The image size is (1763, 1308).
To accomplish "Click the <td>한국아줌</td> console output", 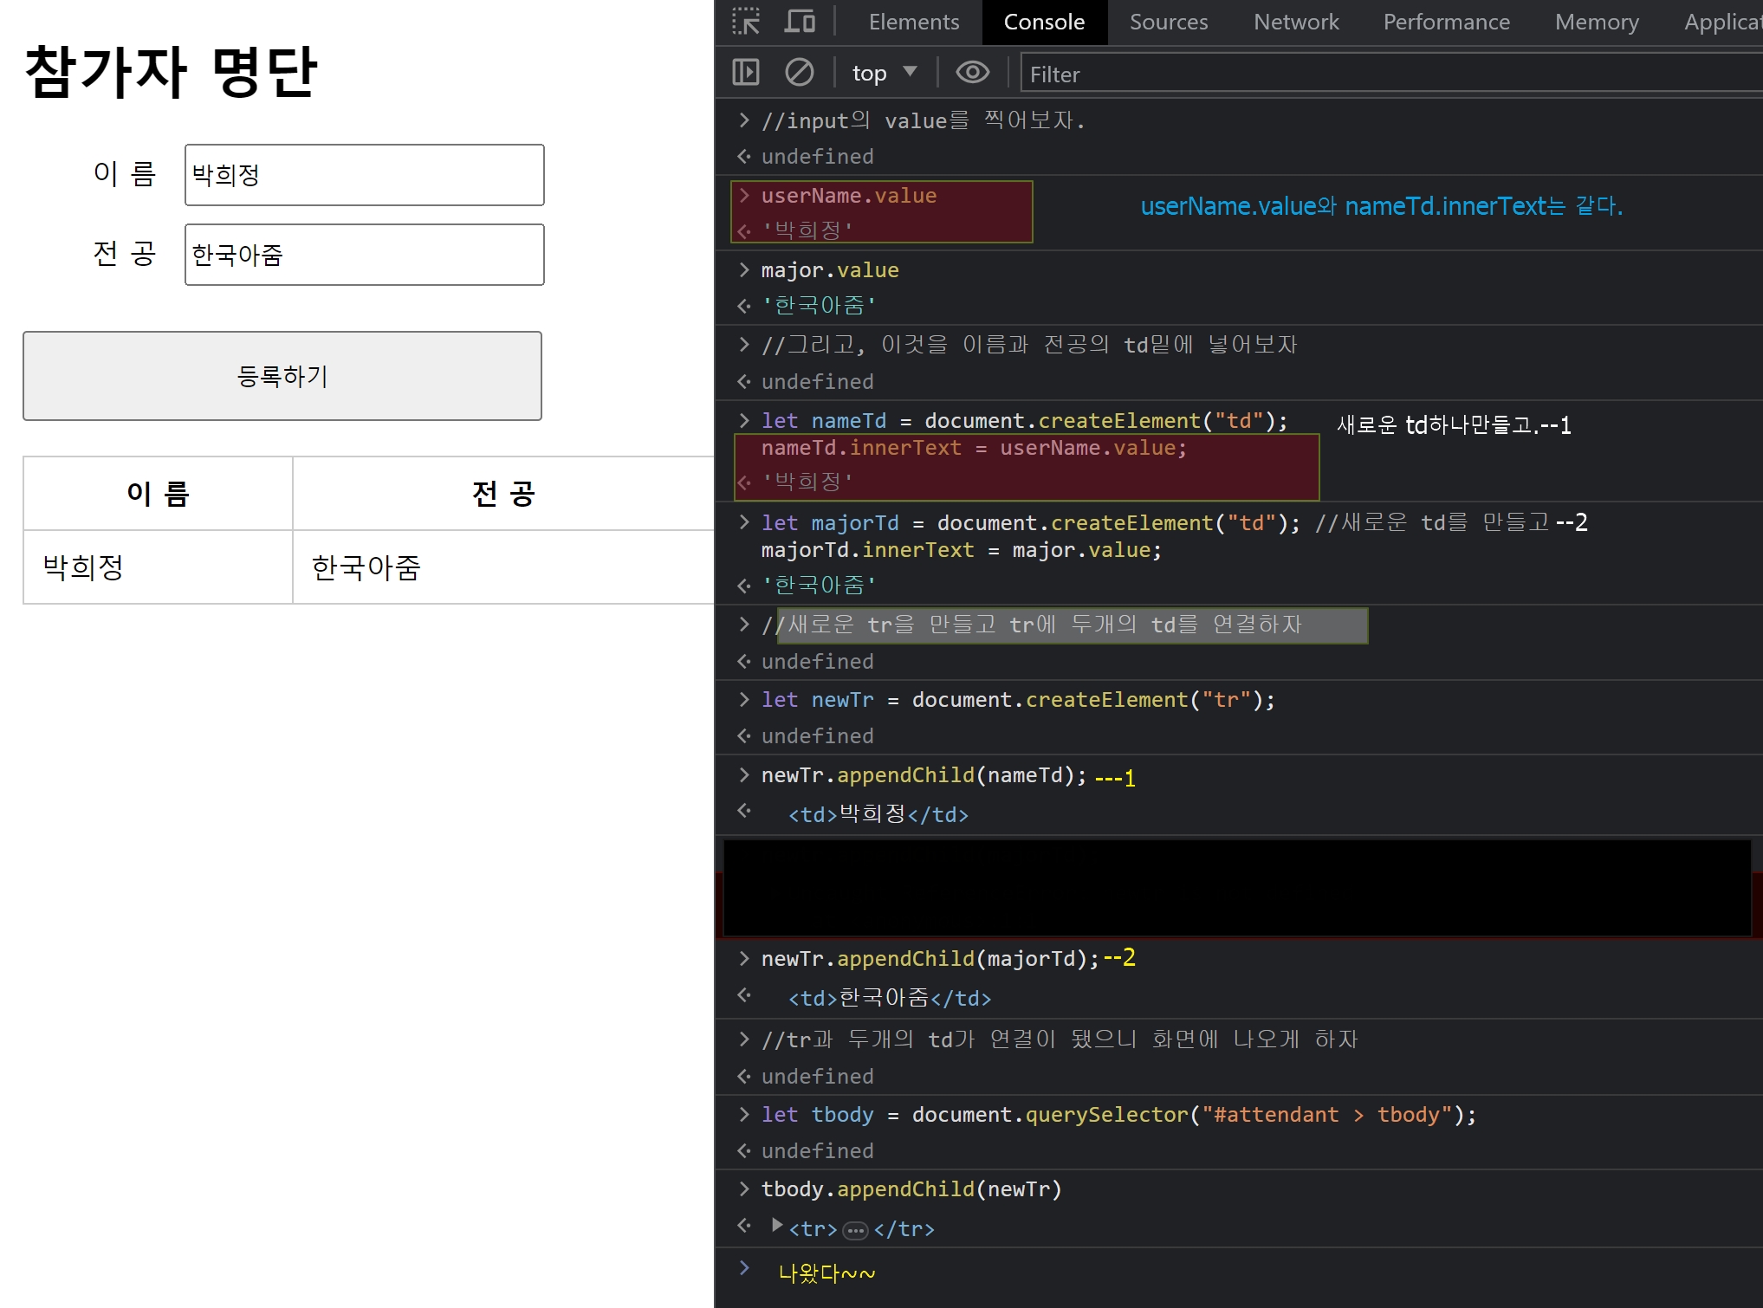I will click(890, 998).
